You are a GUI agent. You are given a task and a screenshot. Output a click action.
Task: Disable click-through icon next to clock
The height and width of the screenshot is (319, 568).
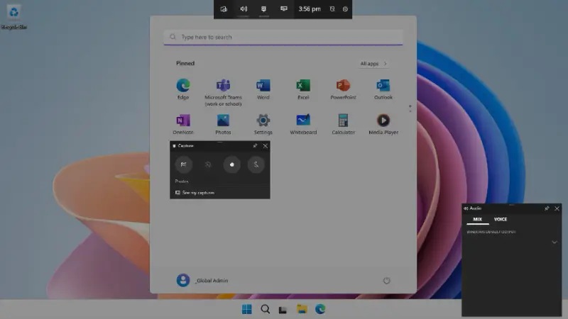click(x=332, y=9)
